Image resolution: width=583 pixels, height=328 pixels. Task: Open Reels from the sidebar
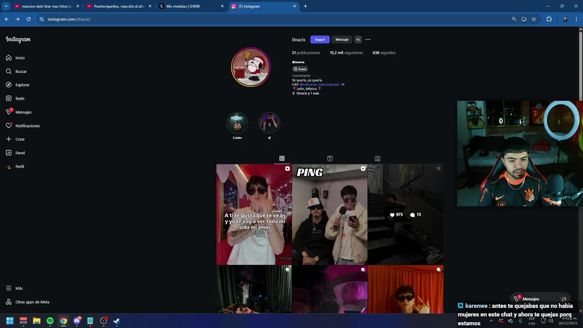15,98
